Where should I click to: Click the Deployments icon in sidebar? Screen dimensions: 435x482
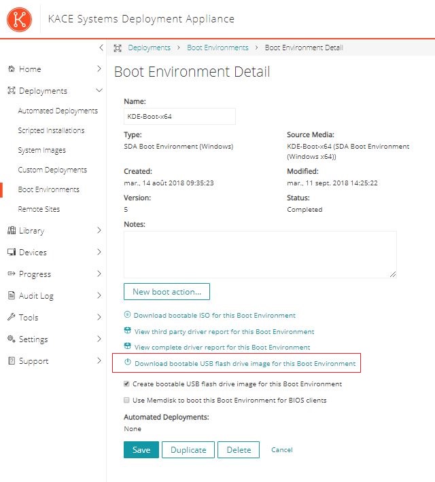click(12, 91)
